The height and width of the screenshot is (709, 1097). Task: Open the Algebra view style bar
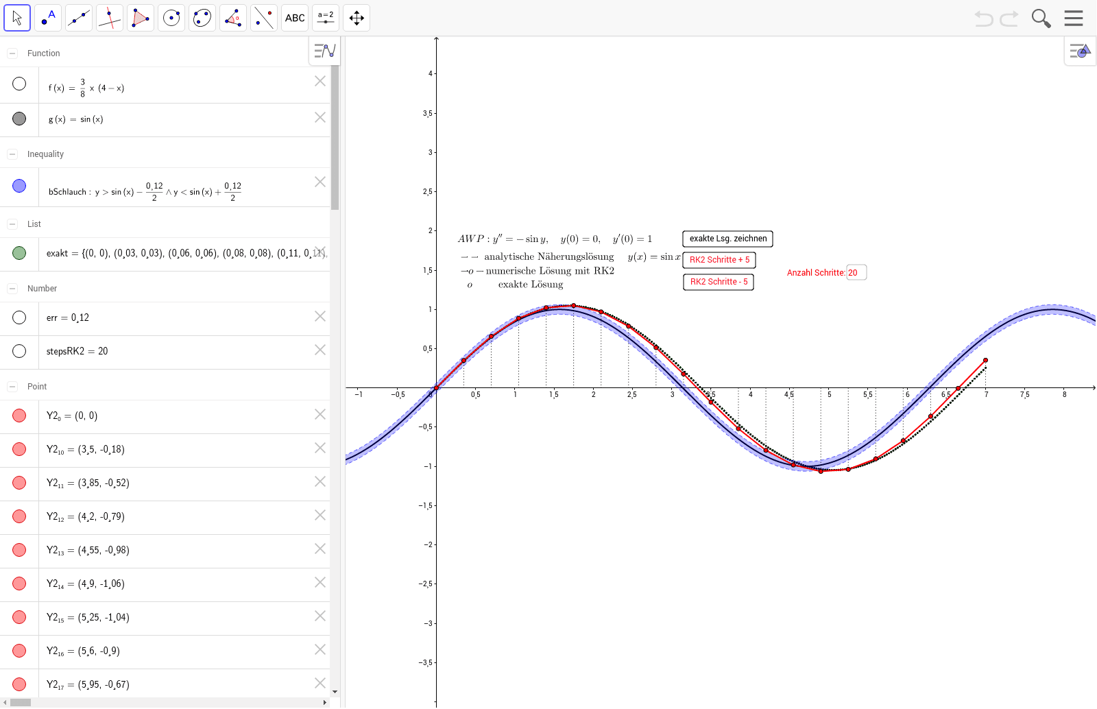(x=324, y=51)
